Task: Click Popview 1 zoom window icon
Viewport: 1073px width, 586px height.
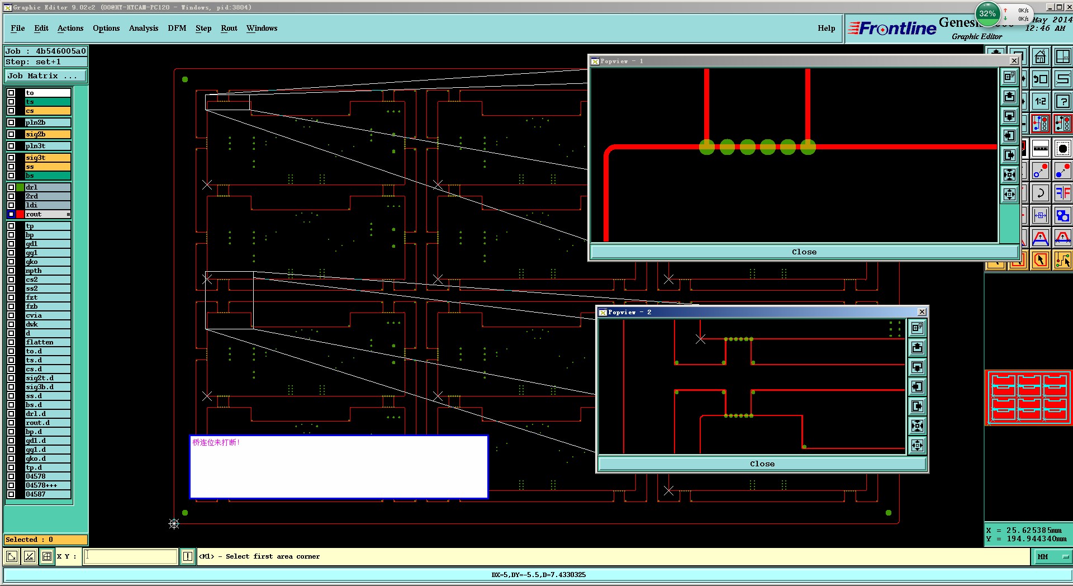Action: click(1009, 77)
